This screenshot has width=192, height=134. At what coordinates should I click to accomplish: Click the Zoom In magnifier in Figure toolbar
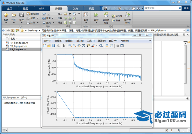pyautogui.click(x=70, y=46)
